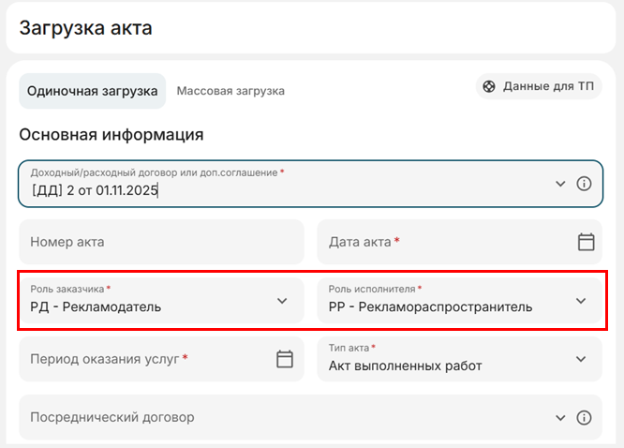Select the РР - Рекламораспространитель value text

(x=430, y=306)
